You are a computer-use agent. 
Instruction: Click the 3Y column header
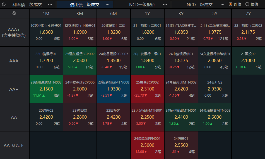point(181,13)
